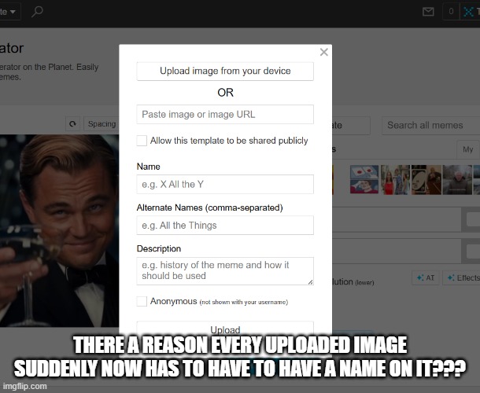Viewport: 480px width, 393px height.
Task: Click the Upload button in dialog
Action: point(225,329)
